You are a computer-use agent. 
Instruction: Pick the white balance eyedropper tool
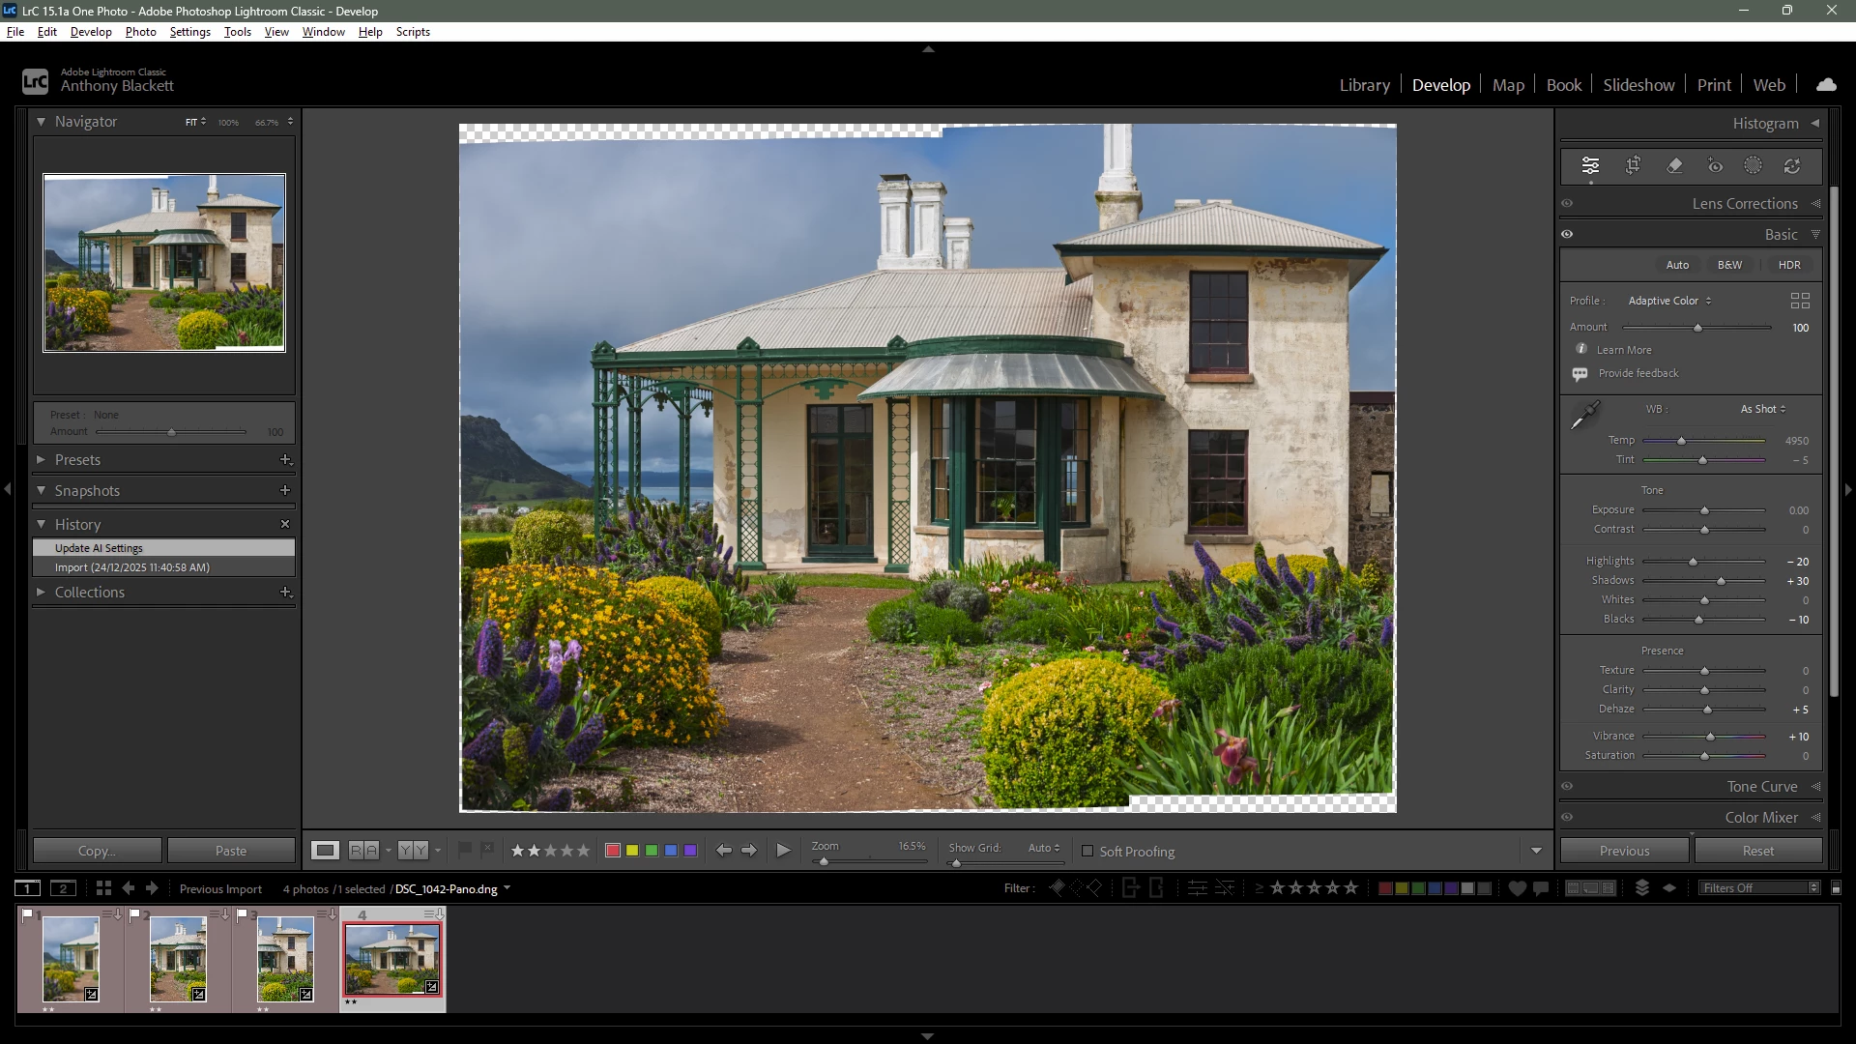coord(1585,415)
